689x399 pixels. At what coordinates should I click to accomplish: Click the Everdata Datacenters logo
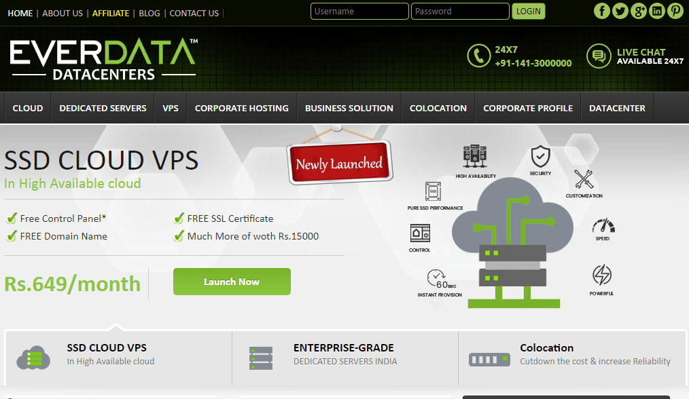[104, 59]
